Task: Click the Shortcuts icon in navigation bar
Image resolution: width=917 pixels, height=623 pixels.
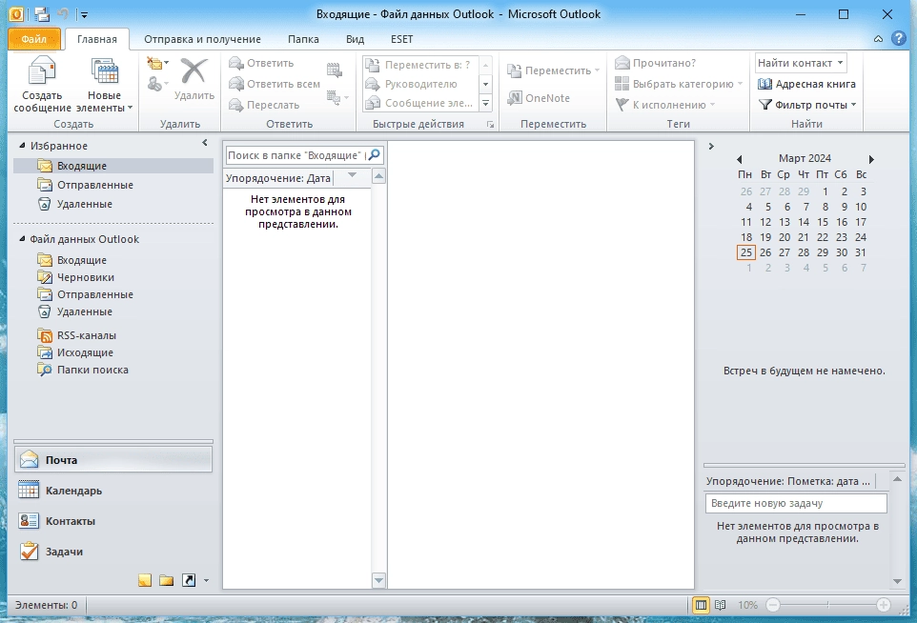Action: click(x=189, y=580)
